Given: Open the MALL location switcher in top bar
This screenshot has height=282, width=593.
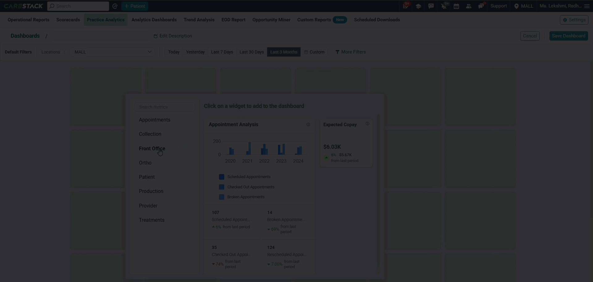Looking at the screenshot, I should (524, 6).
